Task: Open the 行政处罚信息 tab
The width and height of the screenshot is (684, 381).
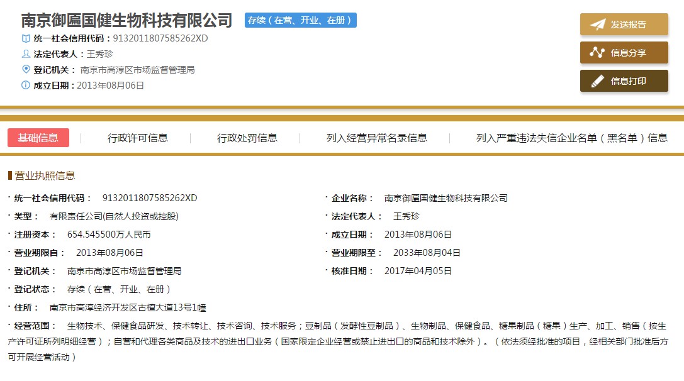Action: click(x=247, y=138)
